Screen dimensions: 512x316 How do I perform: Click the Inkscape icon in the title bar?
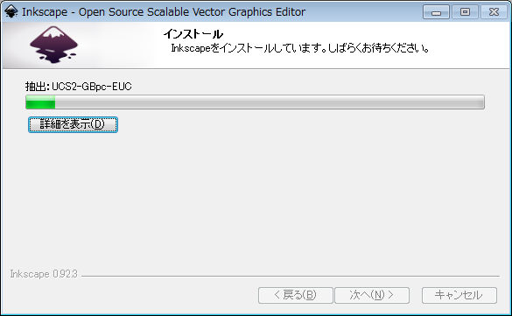pyautogui.click(x=11, y=11)
